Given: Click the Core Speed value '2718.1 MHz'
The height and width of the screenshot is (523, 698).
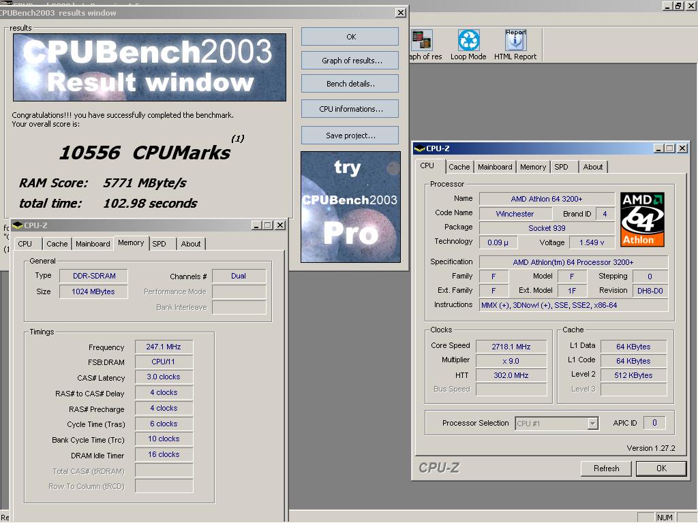Looking at the screenshot, I should coord(511,347).
